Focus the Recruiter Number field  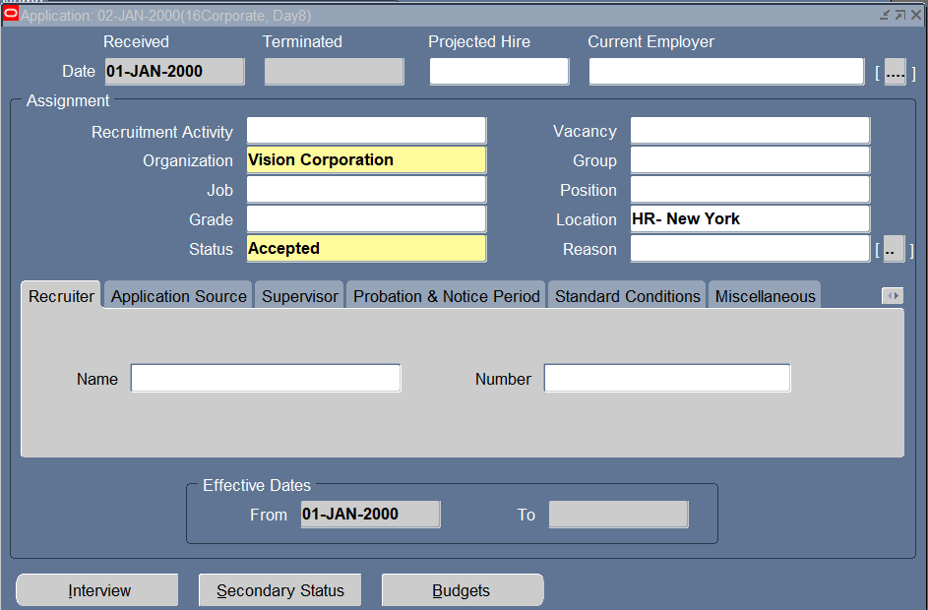pos(666,379)
